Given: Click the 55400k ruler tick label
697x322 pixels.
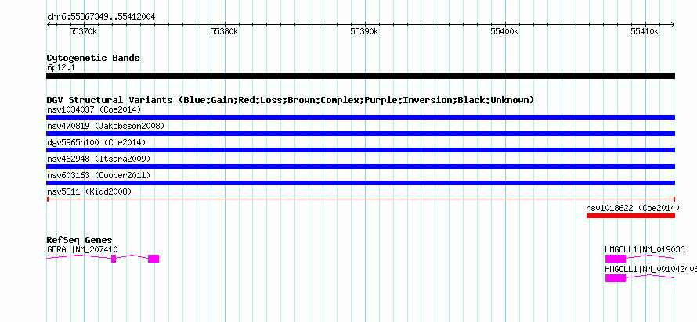Looking at the screenshot, I should 505,32.
